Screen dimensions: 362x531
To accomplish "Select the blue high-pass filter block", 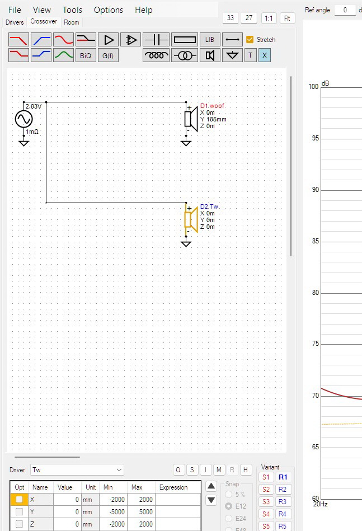I will click(41, 40).
